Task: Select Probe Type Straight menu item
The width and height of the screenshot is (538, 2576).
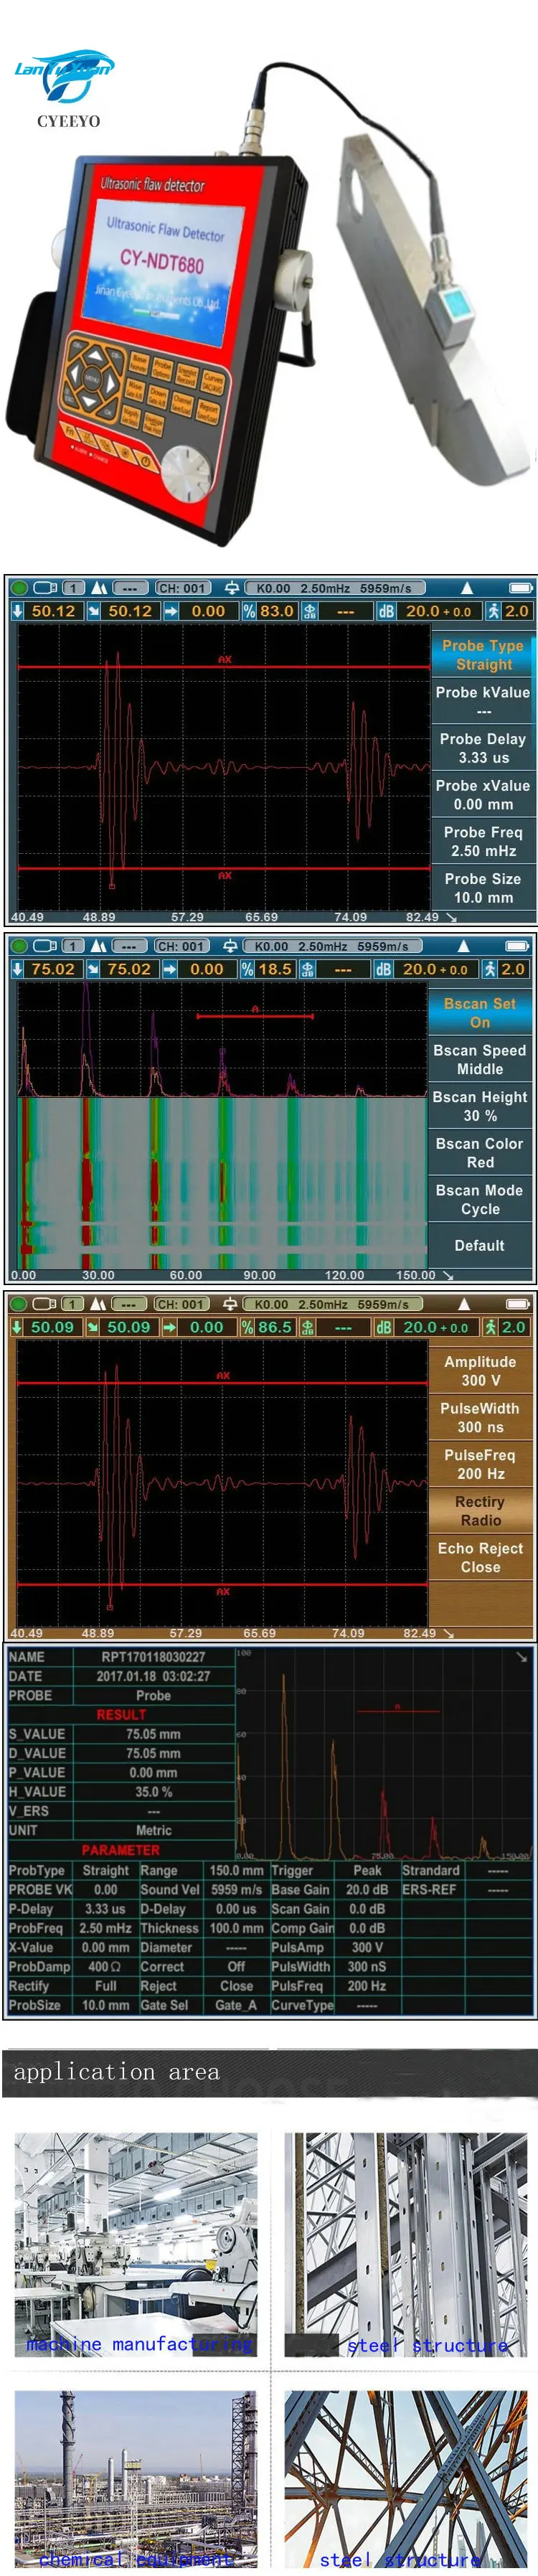Action: click(483, 655)
